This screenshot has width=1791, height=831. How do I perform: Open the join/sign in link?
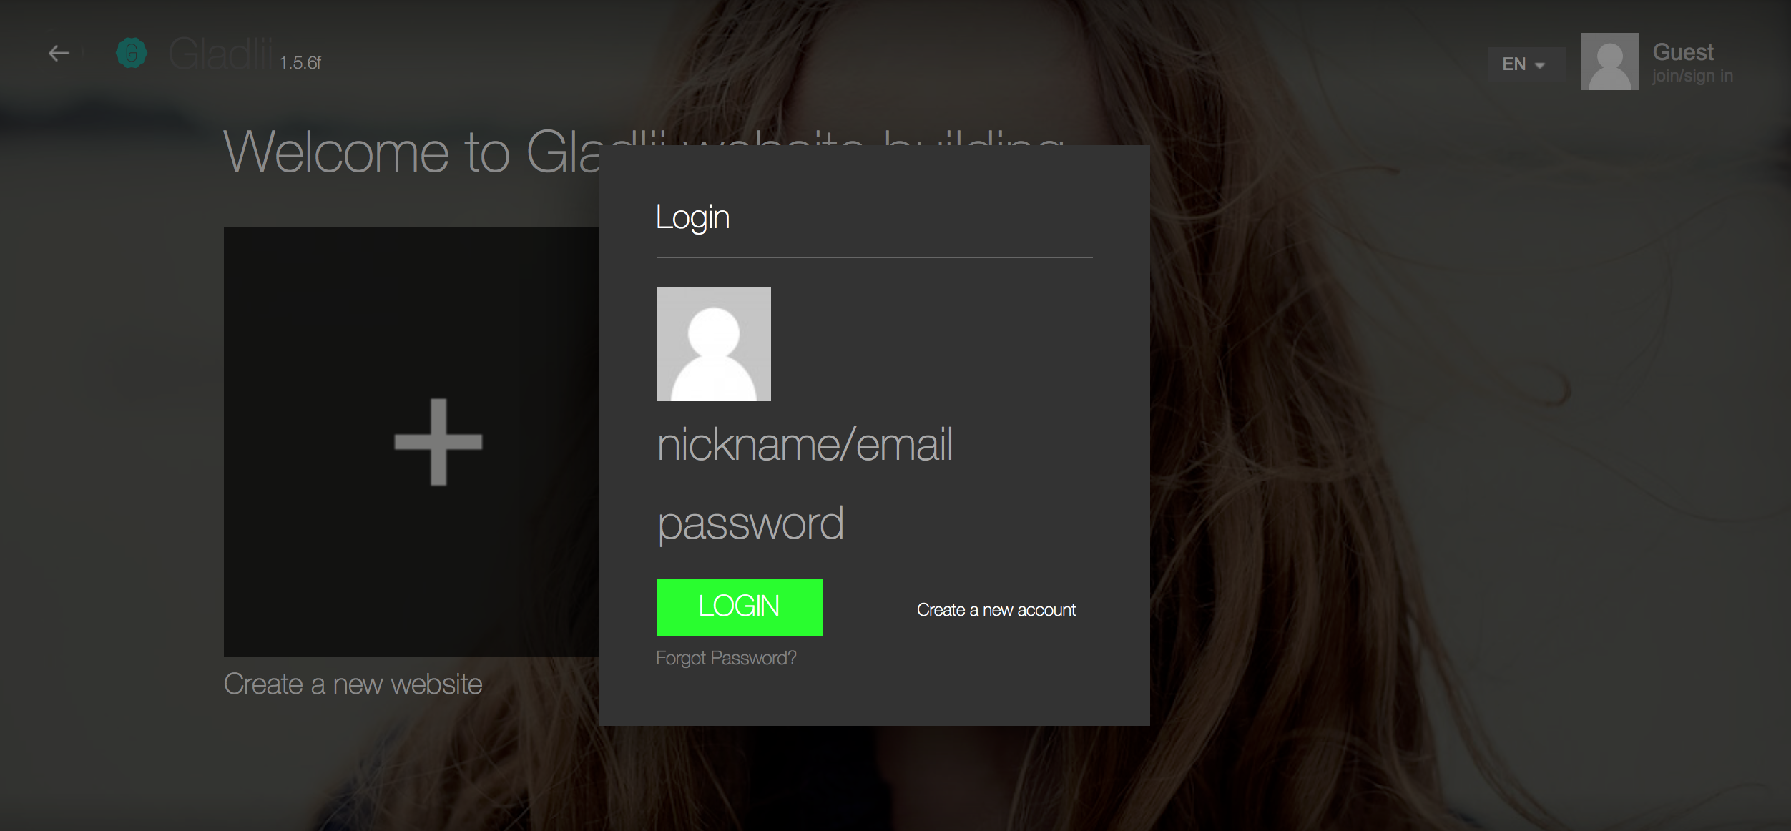[x=1692, y=76]
